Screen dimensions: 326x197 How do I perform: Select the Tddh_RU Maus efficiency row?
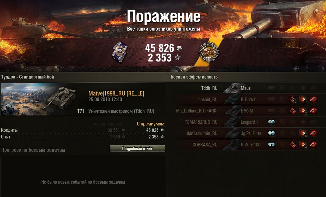[246, 88]
